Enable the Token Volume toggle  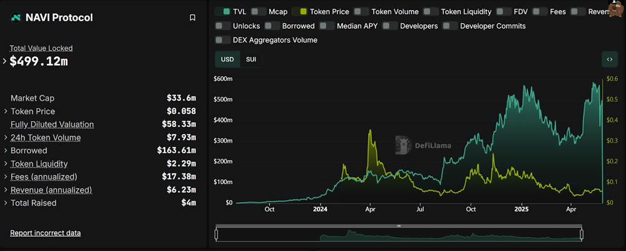click(x=361, y=11)
